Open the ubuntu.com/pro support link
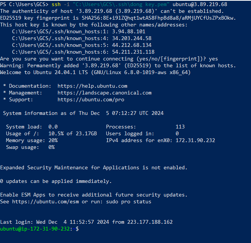This screenshot has width=251, height=243. [x=91, y=100]
